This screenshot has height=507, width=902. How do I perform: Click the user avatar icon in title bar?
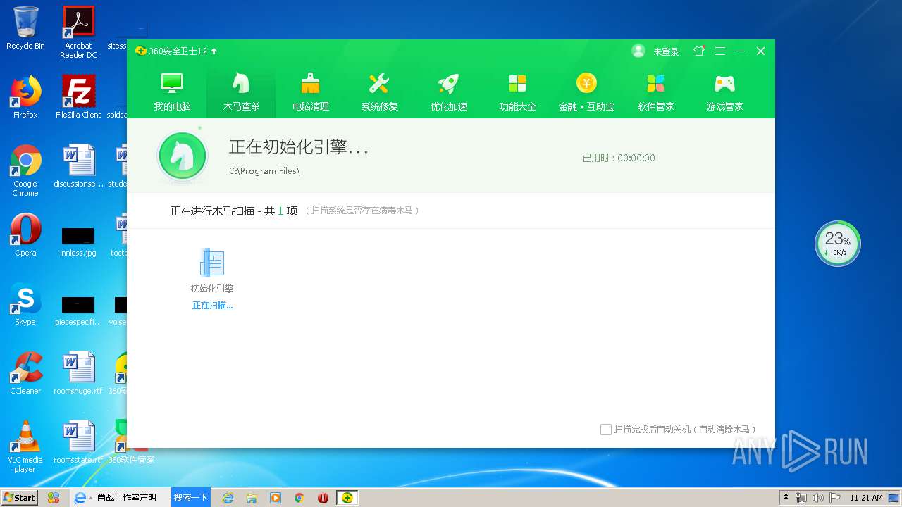click(638, 51)
